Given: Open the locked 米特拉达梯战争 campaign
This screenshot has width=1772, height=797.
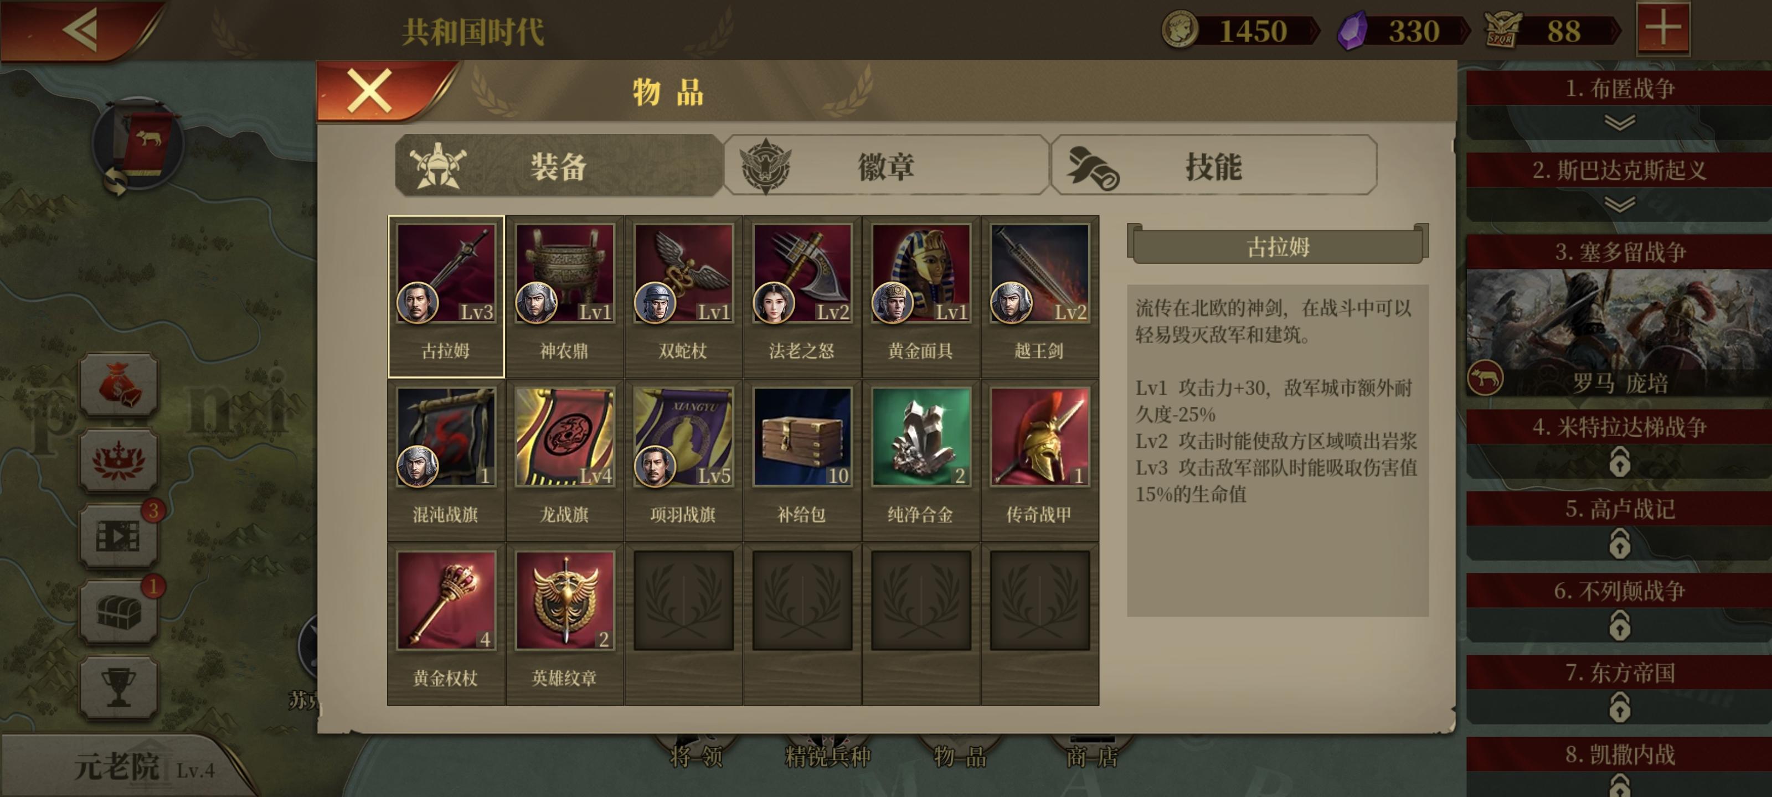Looking at the screenshot, I should [1619, 443].
